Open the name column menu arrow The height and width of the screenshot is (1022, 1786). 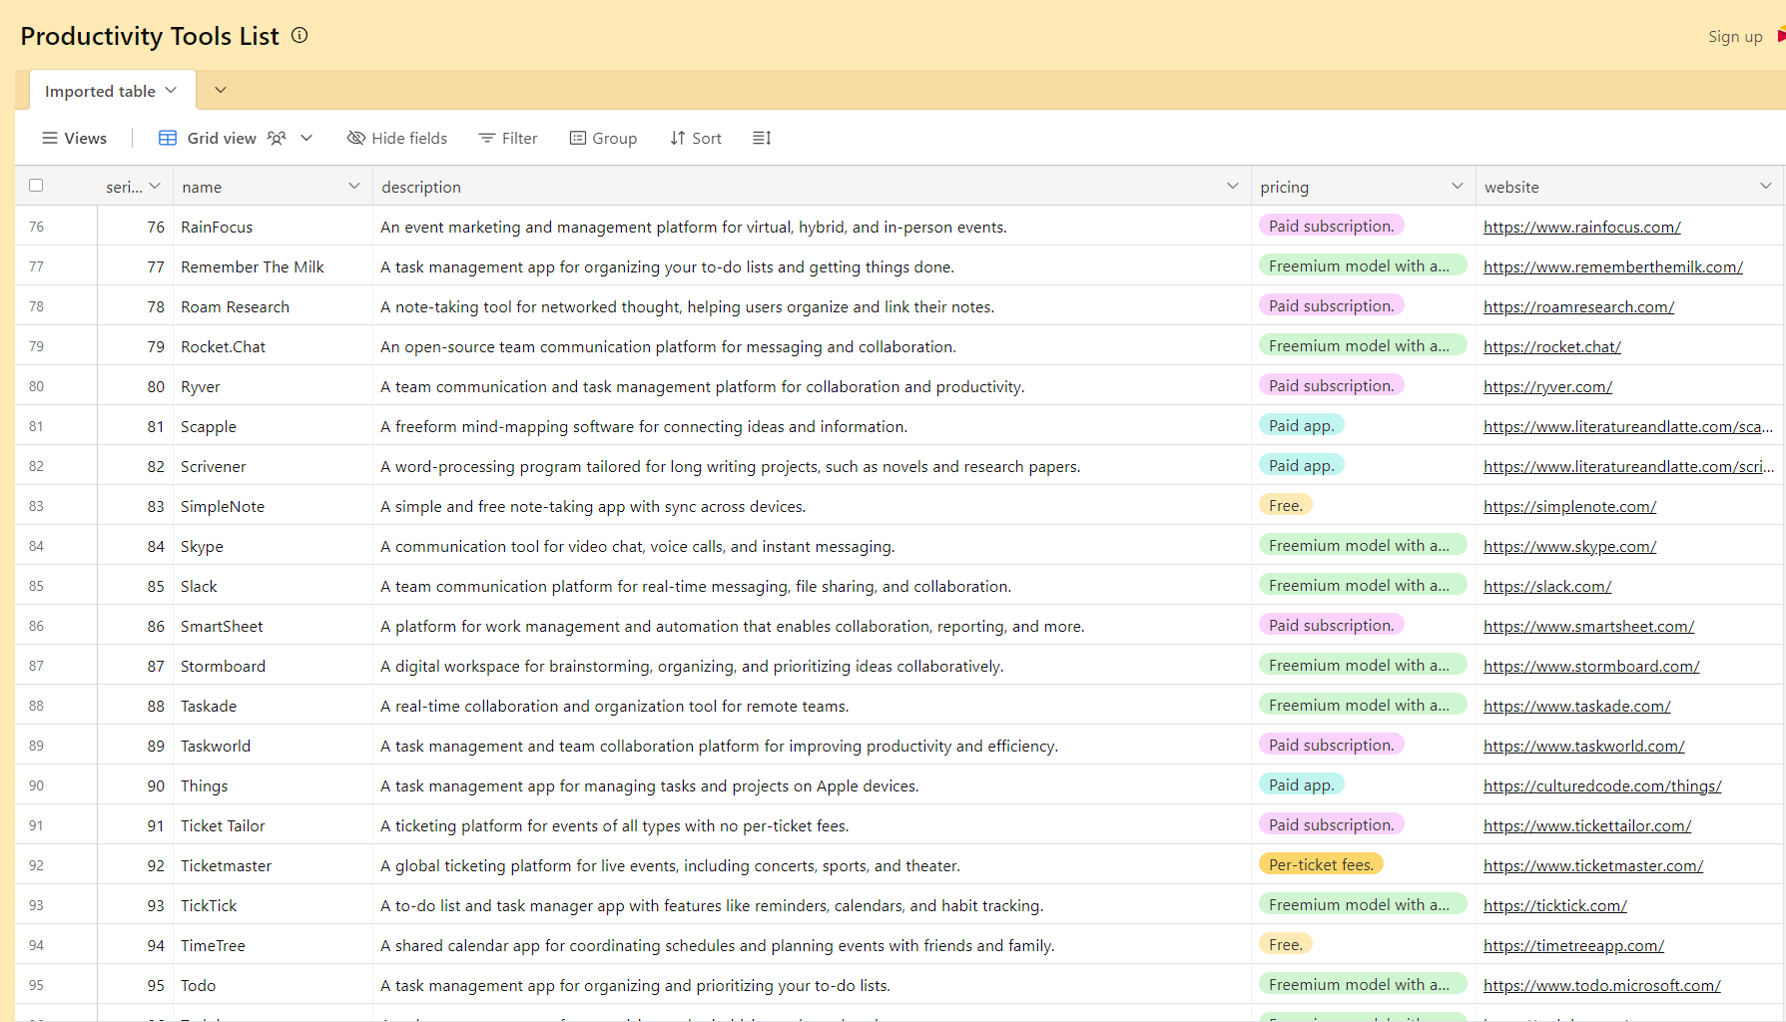tap(354, 187)
